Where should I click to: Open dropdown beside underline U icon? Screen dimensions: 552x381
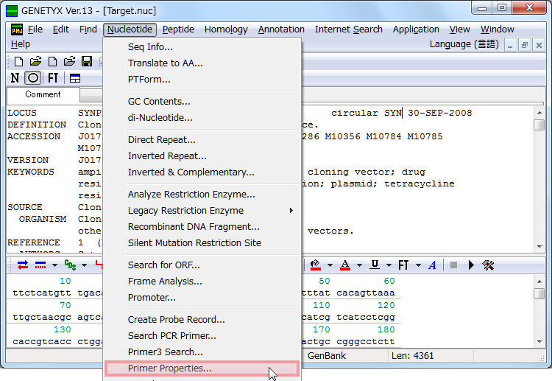point(389,265)
